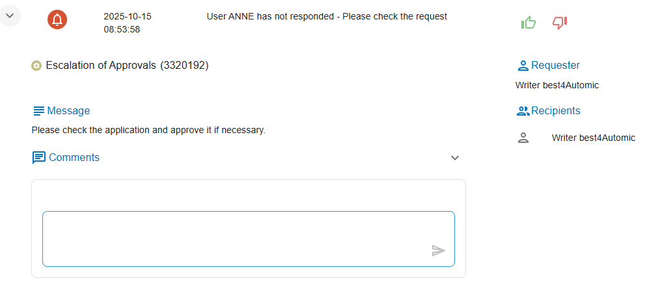This screenshot has width=647, height=287.
Task: Click the Recipients group icon
Action: [x=523, y=111]
